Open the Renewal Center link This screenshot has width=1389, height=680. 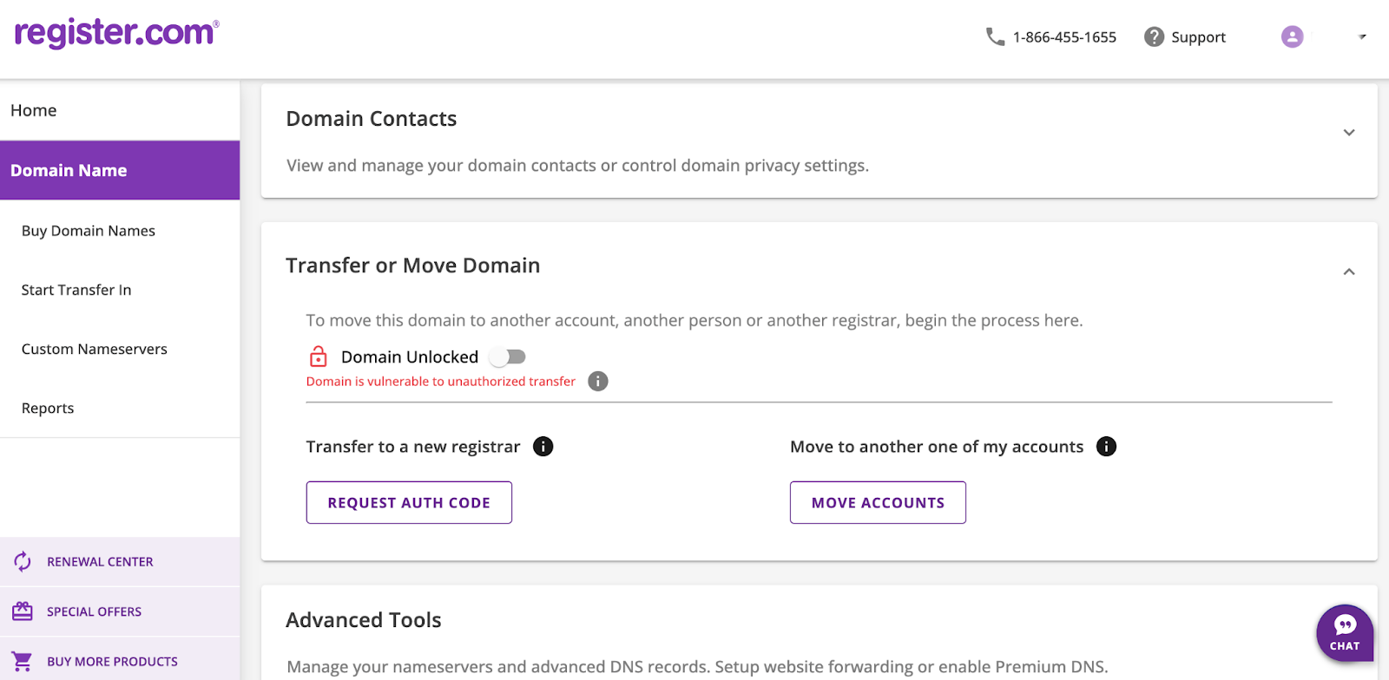[100, 562]
